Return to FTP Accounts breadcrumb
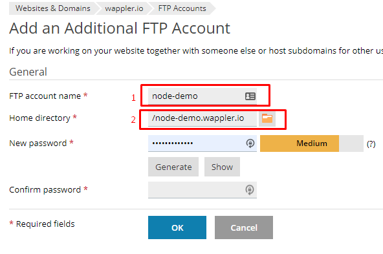 click(182, 8)
